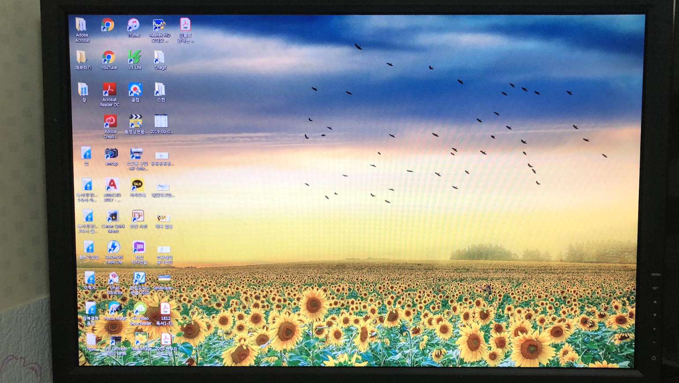Launch 한컴오피스 한글 2010
The height and width of the screenshot is (383, 679).
coord(140,283)
